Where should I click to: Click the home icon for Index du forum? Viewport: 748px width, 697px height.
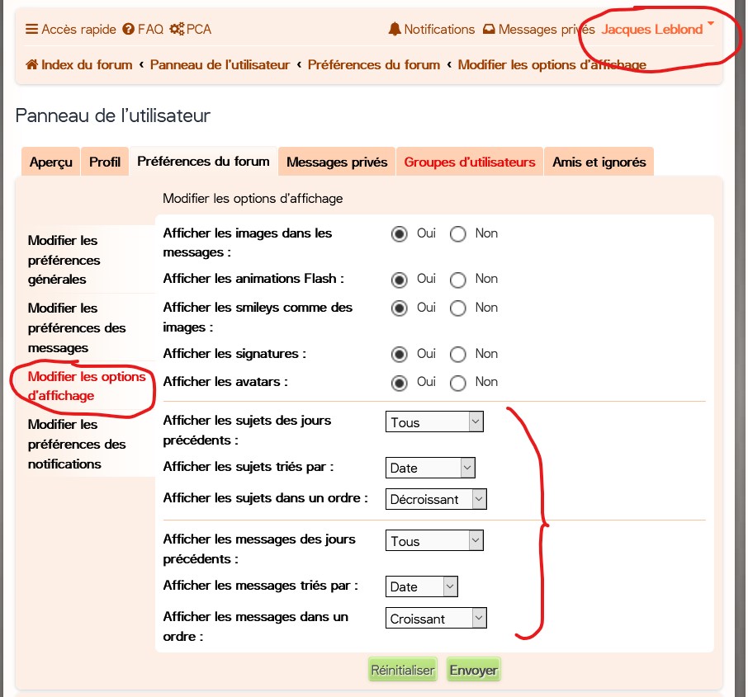pos(32,64)
